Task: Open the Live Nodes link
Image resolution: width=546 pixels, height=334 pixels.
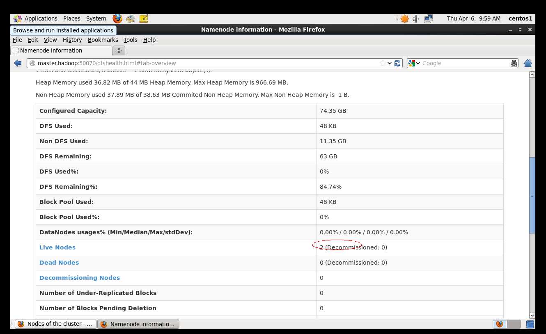Action: click(x=57, y=247)
